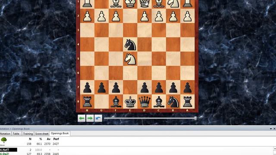Select the black pawn on g7

coord(102,87)
